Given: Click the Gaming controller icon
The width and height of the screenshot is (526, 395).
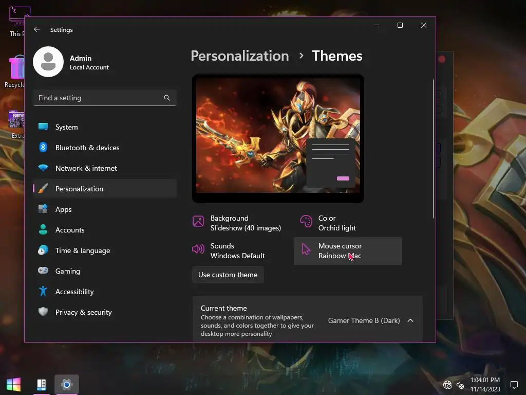Looking at the screenshot, I should (43, 271).
